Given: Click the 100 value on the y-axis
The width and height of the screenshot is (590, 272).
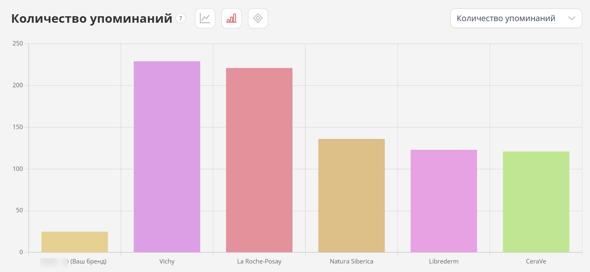Looking at the screenshot, I should pyautogui.click(x=18, y=169).
